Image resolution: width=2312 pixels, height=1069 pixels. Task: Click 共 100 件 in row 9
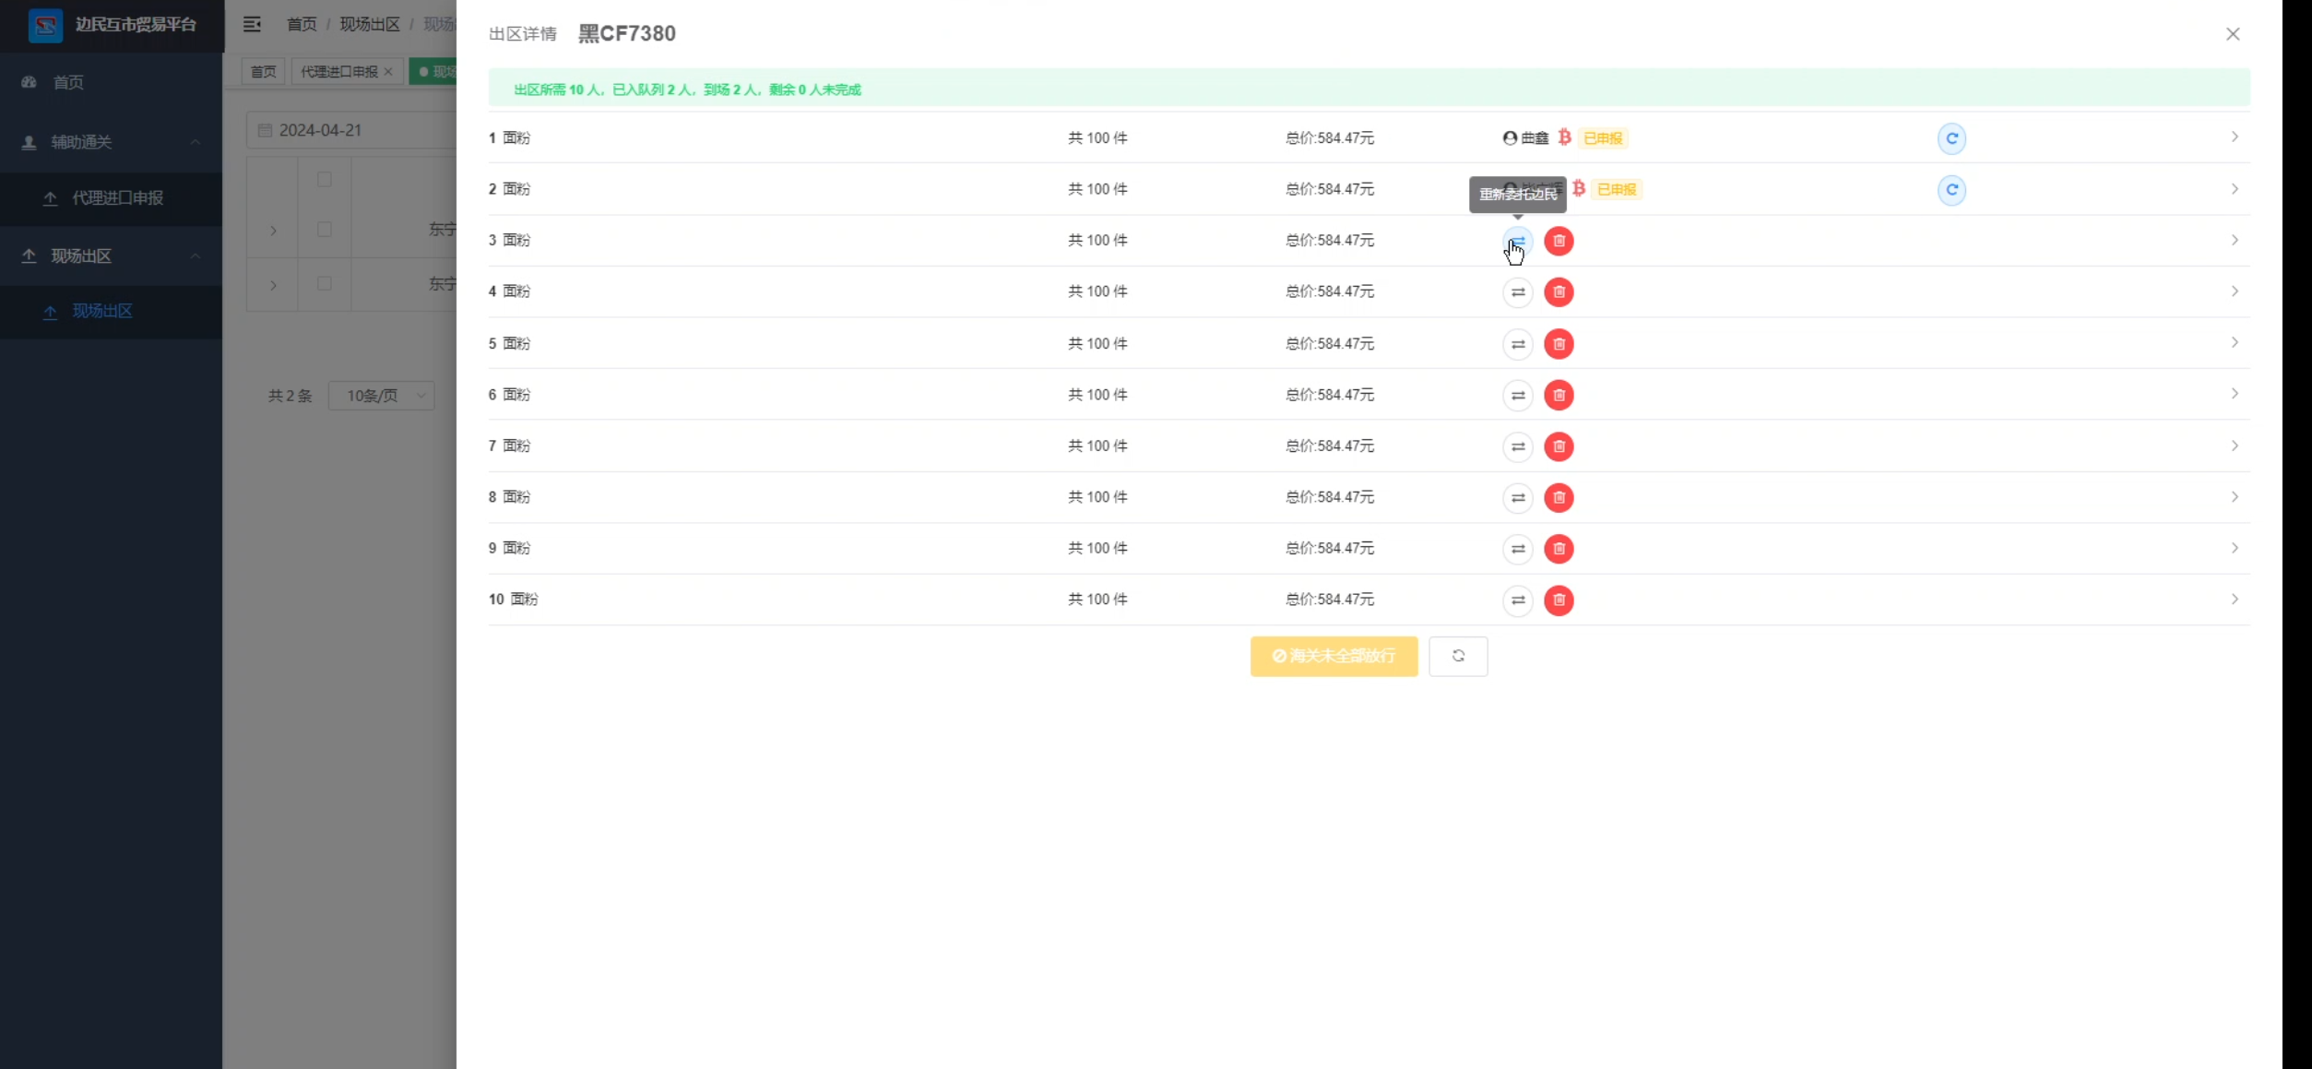1097,548
